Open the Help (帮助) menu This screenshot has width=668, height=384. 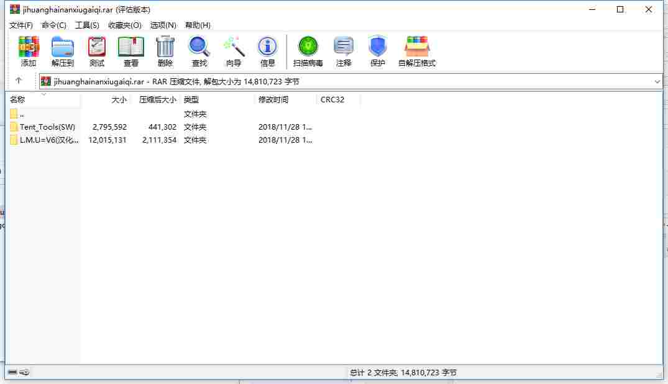pos(198,25)
